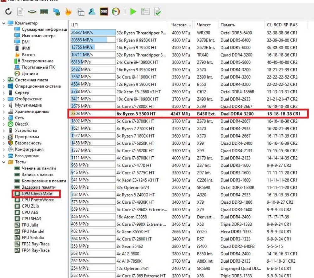
Task: Click the chip icon in the toolbar
Action: click(32, 12)
